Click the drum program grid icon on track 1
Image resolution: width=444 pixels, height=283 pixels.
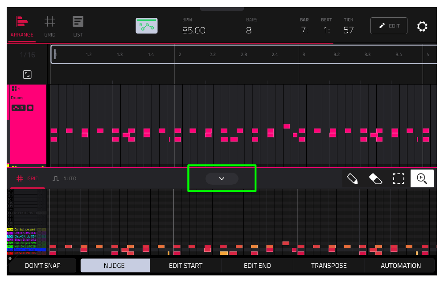coord(14,89)
